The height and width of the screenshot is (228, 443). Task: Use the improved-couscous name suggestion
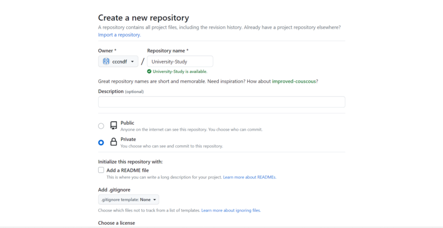click(295, 81)
